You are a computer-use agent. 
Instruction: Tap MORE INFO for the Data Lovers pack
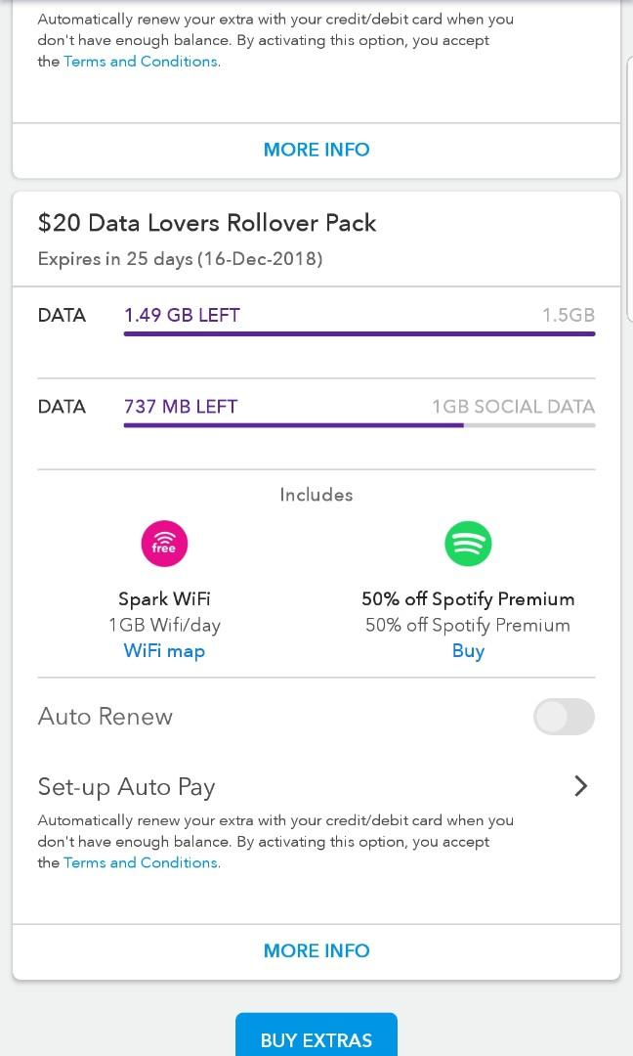pyautogui.click(x=316, y=949)
